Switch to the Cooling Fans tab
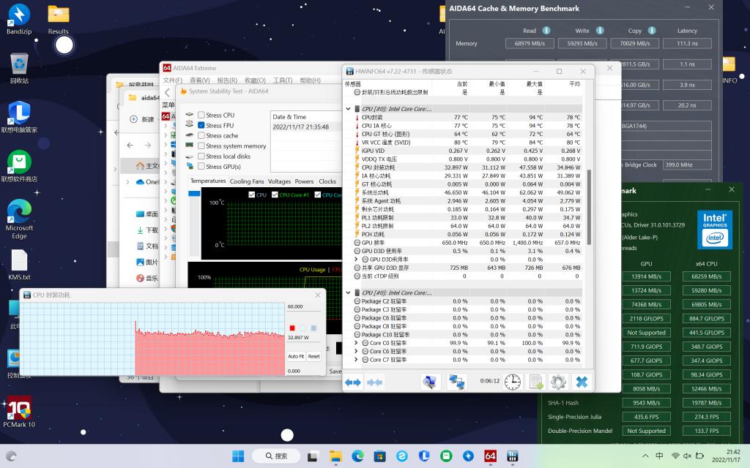The height and width of the screenshot is (468, 750). pos(247,181)
